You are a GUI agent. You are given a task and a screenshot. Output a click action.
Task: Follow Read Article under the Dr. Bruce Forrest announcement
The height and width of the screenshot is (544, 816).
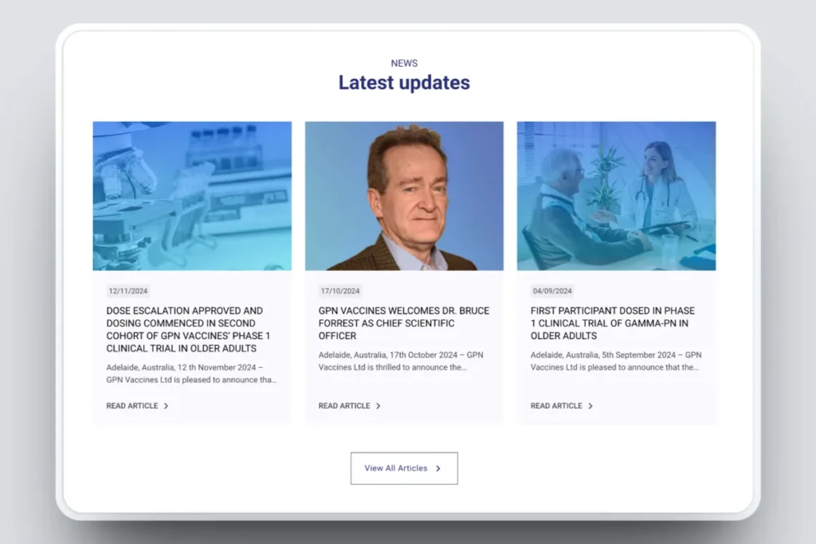pos(344,406)
